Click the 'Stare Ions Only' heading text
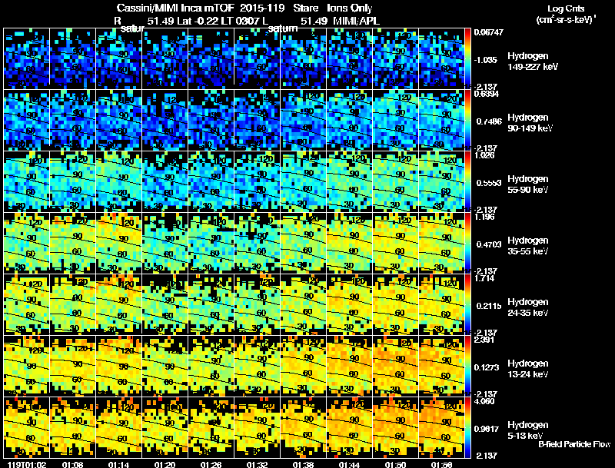The height and width of the screenshot is (468, 615). 333,8
